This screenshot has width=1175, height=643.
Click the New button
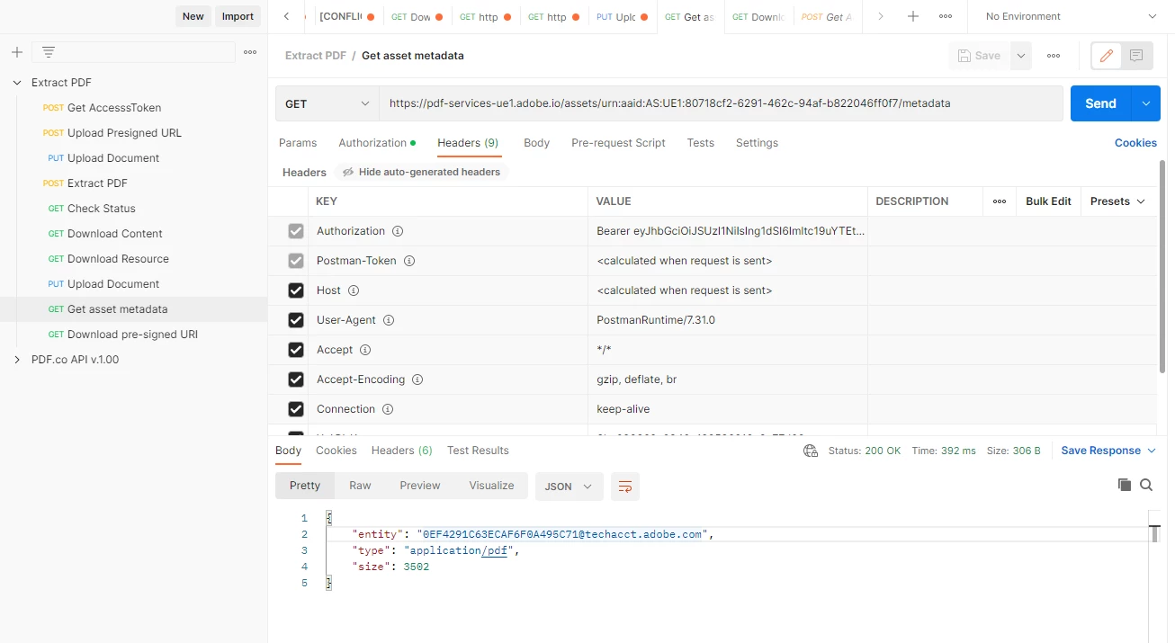coord(193,16)
